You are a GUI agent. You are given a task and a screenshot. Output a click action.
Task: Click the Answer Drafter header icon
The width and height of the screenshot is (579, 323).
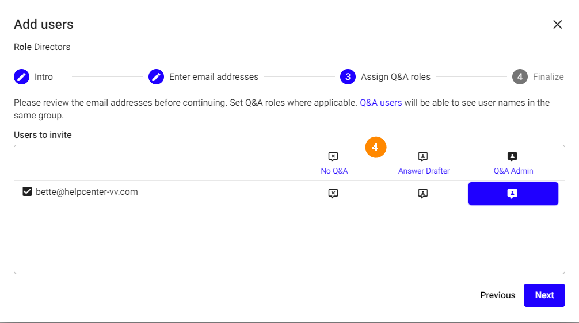(423, 156)
